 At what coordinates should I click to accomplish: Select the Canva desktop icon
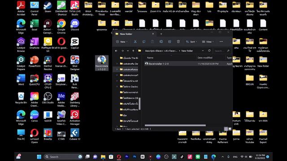coord(35,116)
